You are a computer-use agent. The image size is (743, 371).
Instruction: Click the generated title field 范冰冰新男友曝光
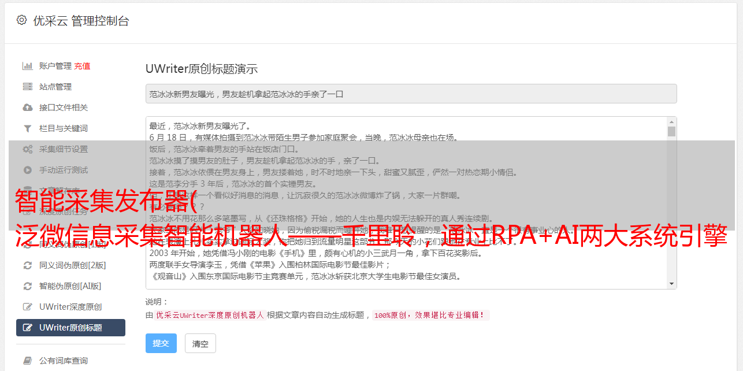point(411,94)
